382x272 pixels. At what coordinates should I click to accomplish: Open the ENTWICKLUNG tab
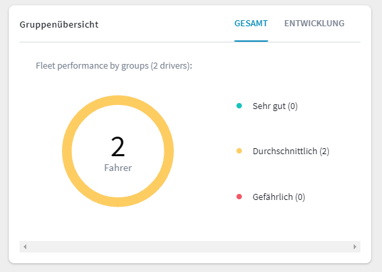[x=314, y=24]
